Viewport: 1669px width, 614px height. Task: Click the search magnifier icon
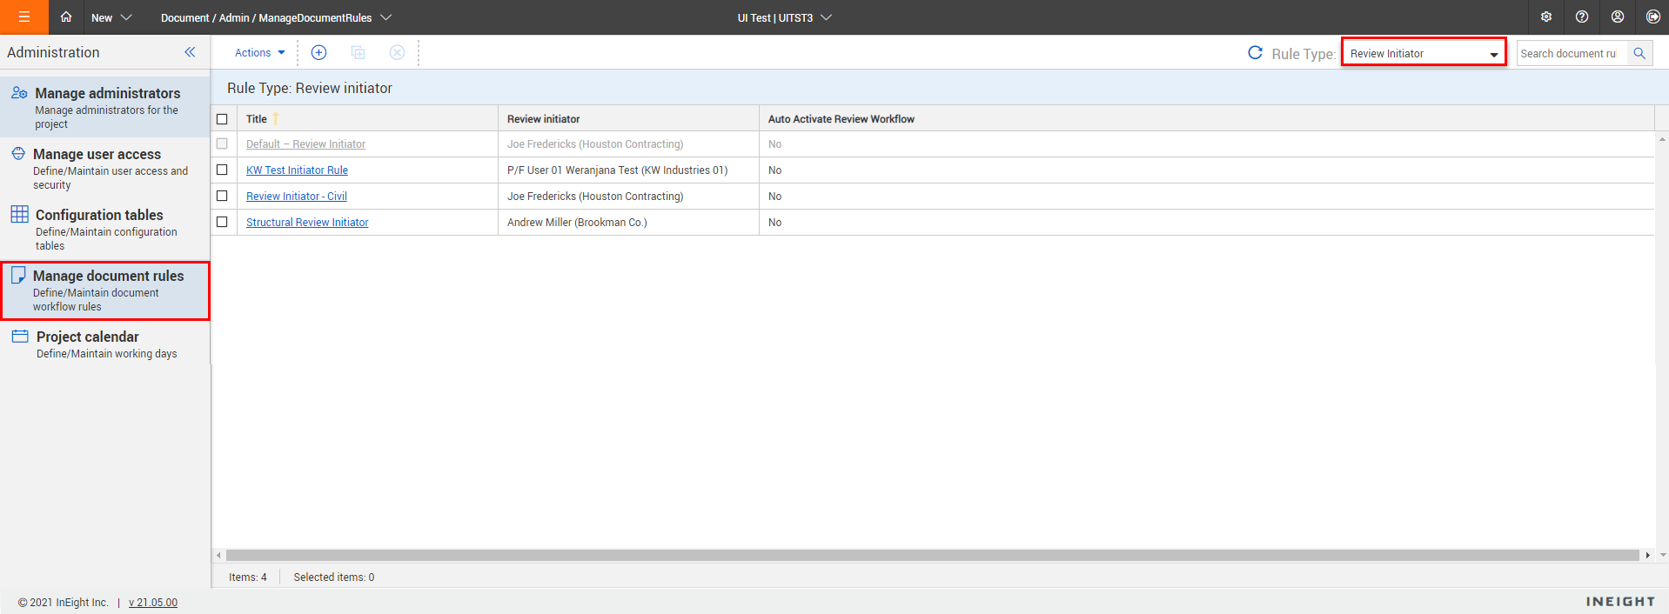click(1639, 53)
